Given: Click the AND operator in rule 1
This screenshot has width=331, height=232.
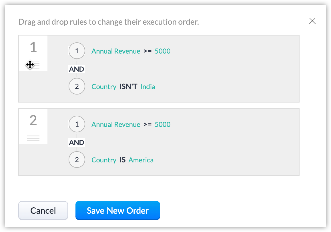Looking at the screenshot, I should pos(77,69).
